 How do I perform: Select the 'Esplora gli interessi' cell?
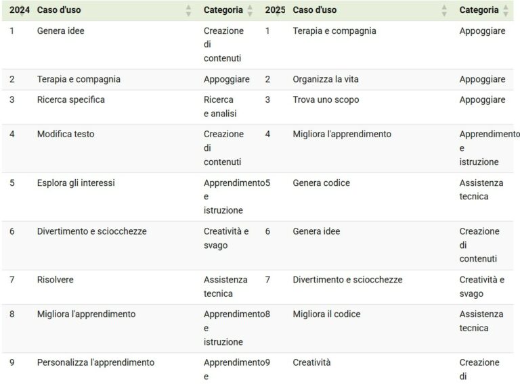pyautogui.click(x=76, y=183)
